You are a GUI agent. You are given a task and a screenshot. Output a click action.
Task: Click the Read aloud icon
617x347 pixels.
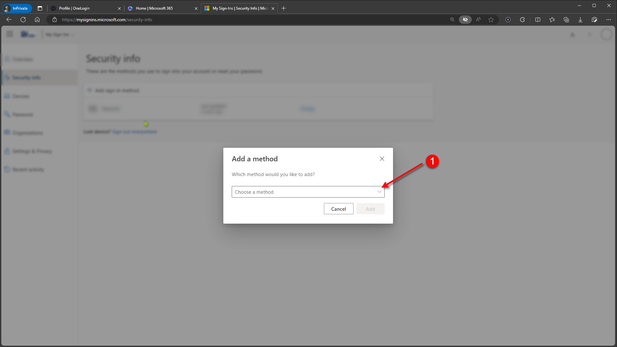[x=478, y=20]
